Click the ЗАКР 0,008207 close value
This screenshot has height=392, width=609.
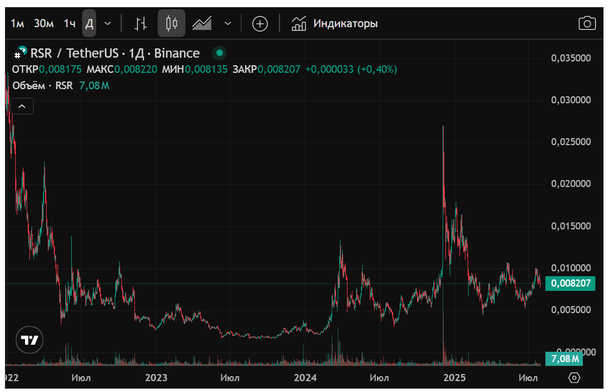266,70
